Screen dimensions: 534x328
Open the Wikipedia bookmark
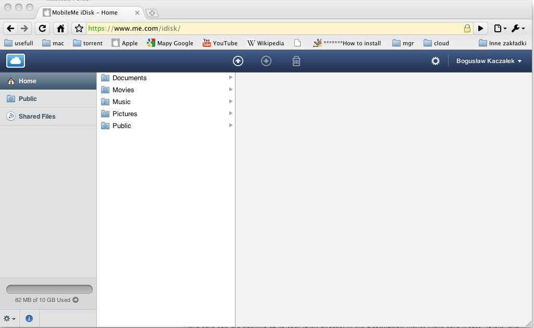click(266, 43)
